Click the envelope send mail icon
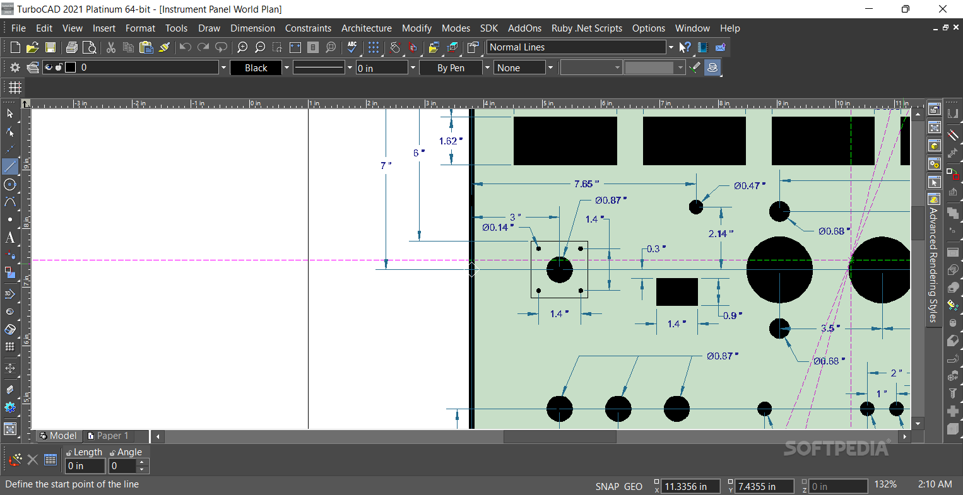Viewport: 963px width, 495px height. tap(720, 47)
